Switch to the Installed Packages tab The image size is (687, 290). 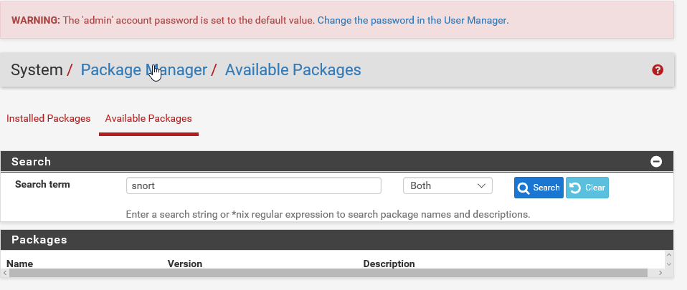(49, 118)
